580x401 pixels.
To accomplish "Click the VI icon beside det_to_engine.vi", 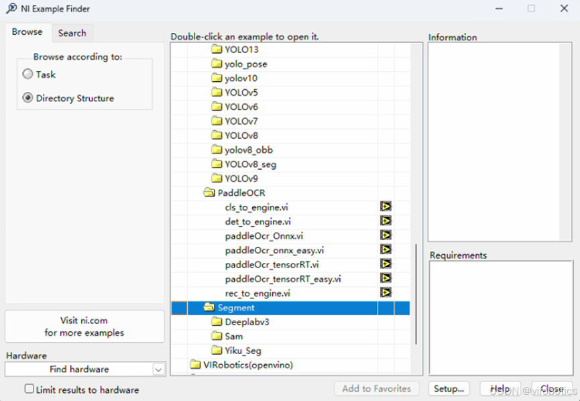I will [386, 221].
